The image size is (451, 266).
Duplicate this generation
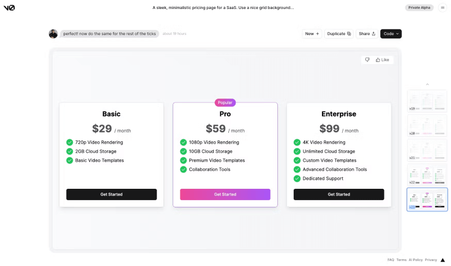point(339,34)
